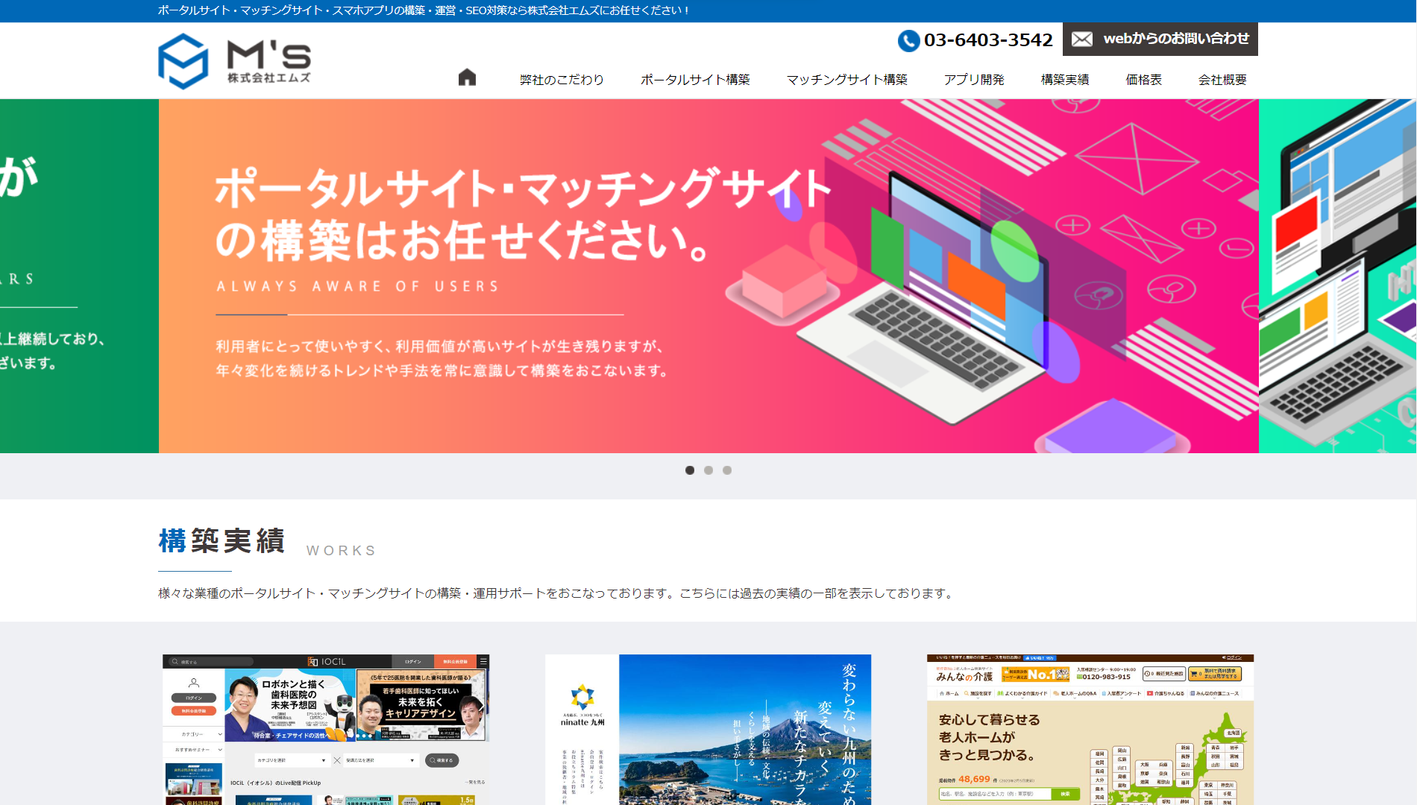Open the アプリ開発 menu item
The width and height of the screenshot is (1417, 805).
974,80
